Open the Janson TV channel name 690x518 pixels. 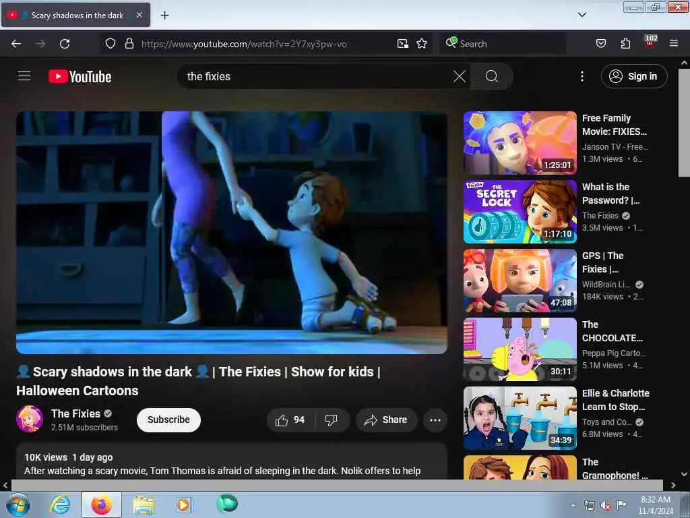click(615, 146)
